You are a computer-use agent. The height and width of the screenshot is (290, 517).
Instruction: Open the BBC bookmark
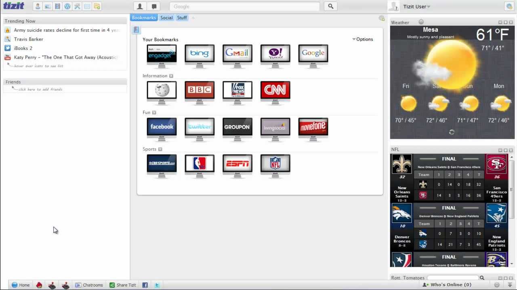coord(200,93)
